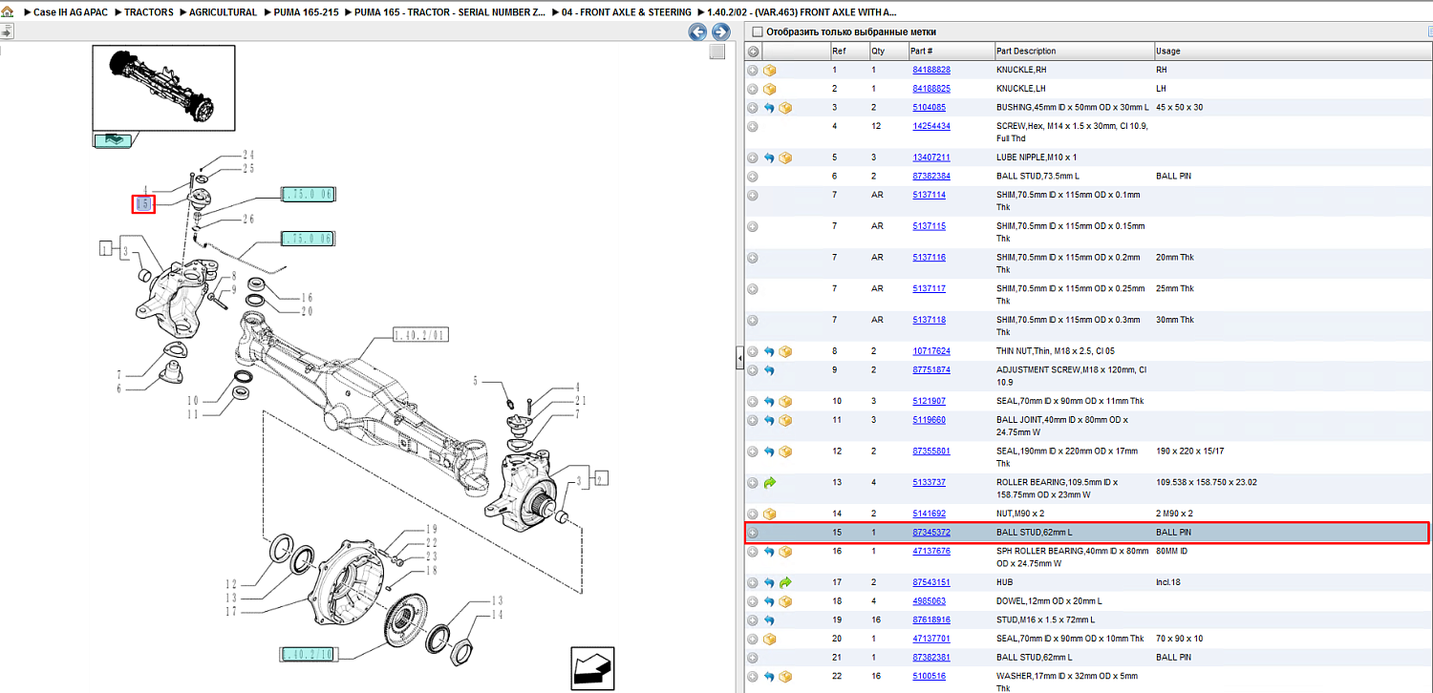Screen dimensions: 1433x693
Task: Enable show only selected callouts checkbox
Action: pos(758,31)
